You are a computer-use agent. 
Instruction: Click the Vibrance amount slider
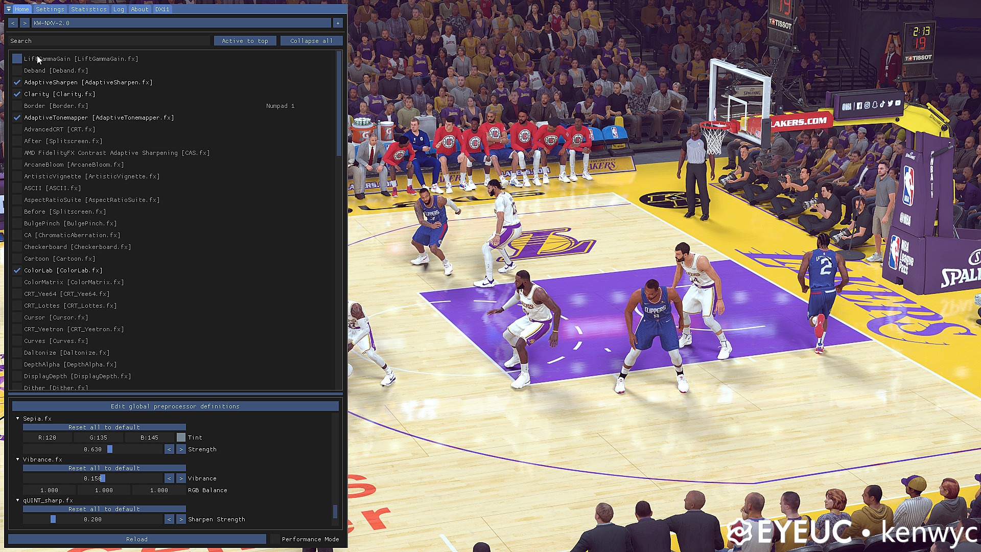click(93, 478)
